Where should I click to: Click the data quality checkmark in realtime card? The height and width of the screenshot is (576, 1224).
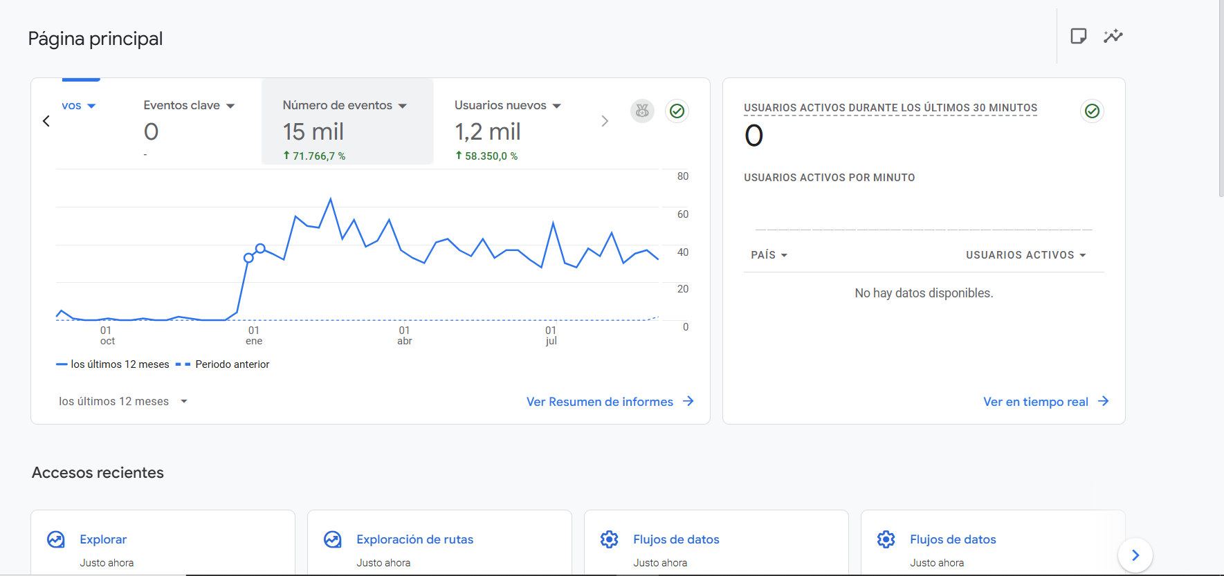tap(1092, 111)
